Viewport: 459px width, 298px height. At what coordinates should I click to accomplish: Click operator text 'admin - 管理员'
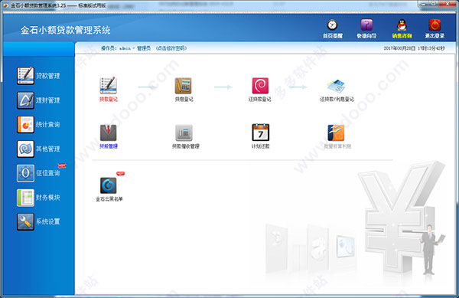pos(135,48)
